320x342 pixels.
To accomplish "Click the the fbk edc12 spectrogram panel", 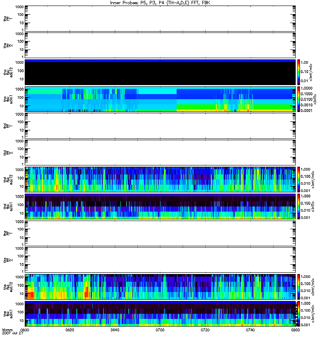I will pos(160,287).
